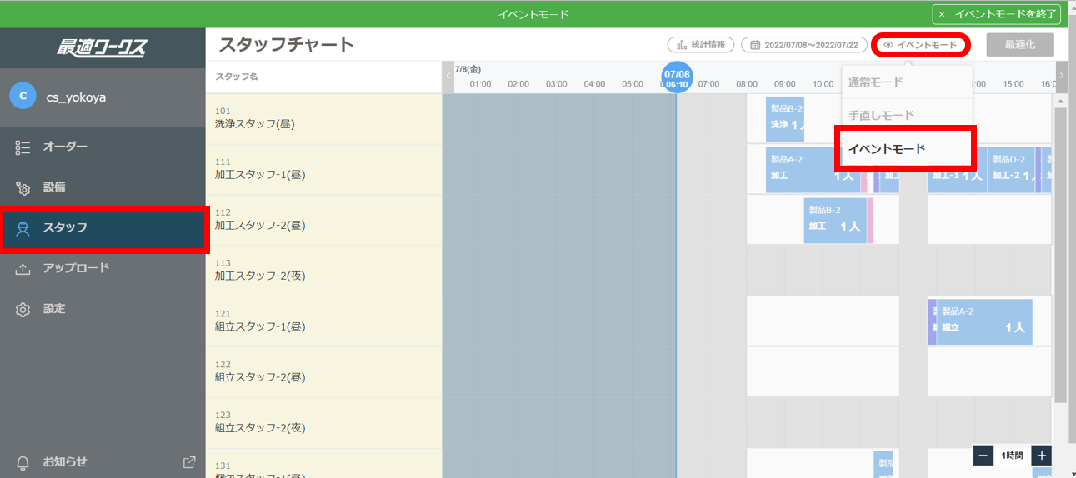Click the 1時間 zoom level label
The height and width of the screenshot is (478, 1076).
click(1012, 456)
